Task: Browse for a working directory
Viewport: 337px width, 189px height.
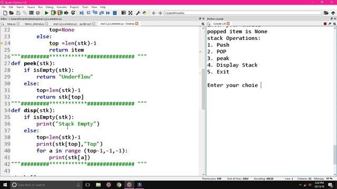Action: pyautogui.click(x=326, y=13)
